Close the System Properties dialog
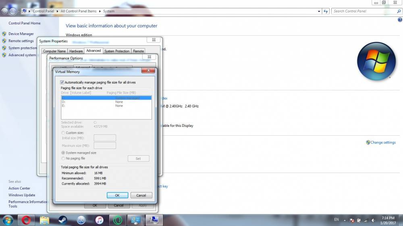This screenshot has width=403, height=226. point(154,40)
